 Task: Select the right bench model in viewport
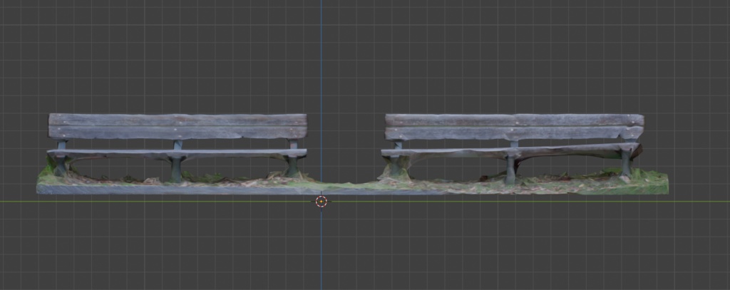click(512, 149)
